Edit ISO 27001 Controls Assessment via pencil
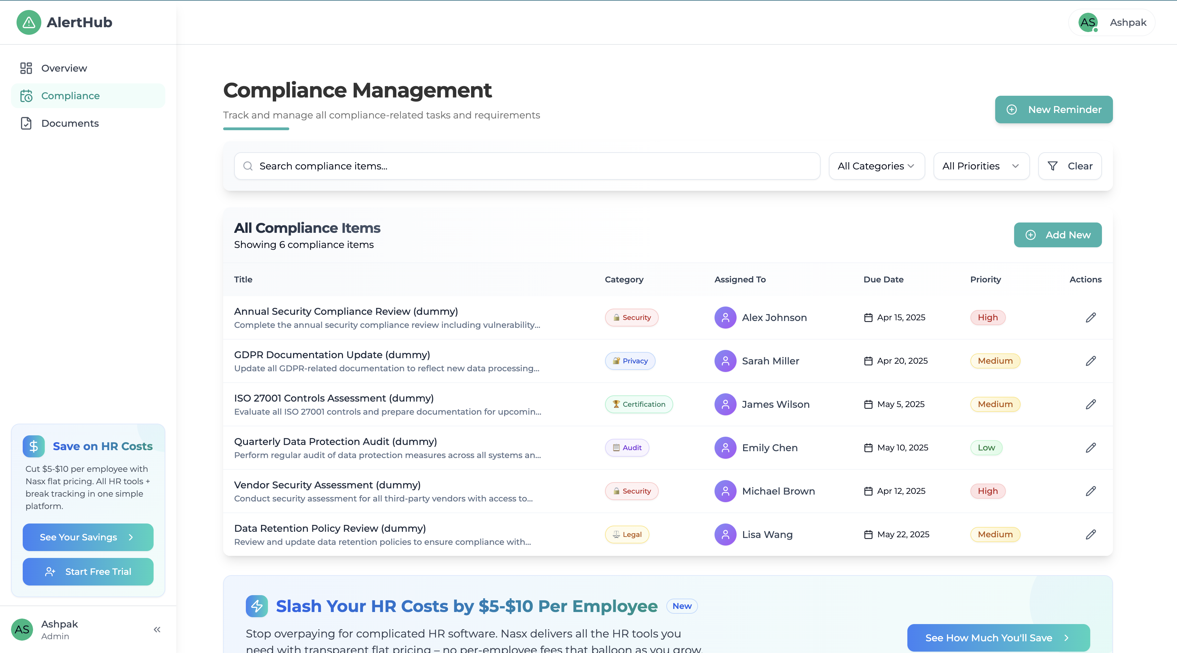 (1091, 404)
